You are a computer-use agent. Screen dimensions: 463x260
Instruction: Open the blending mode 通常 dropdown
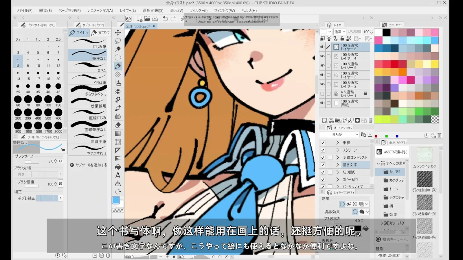(340, 31)
